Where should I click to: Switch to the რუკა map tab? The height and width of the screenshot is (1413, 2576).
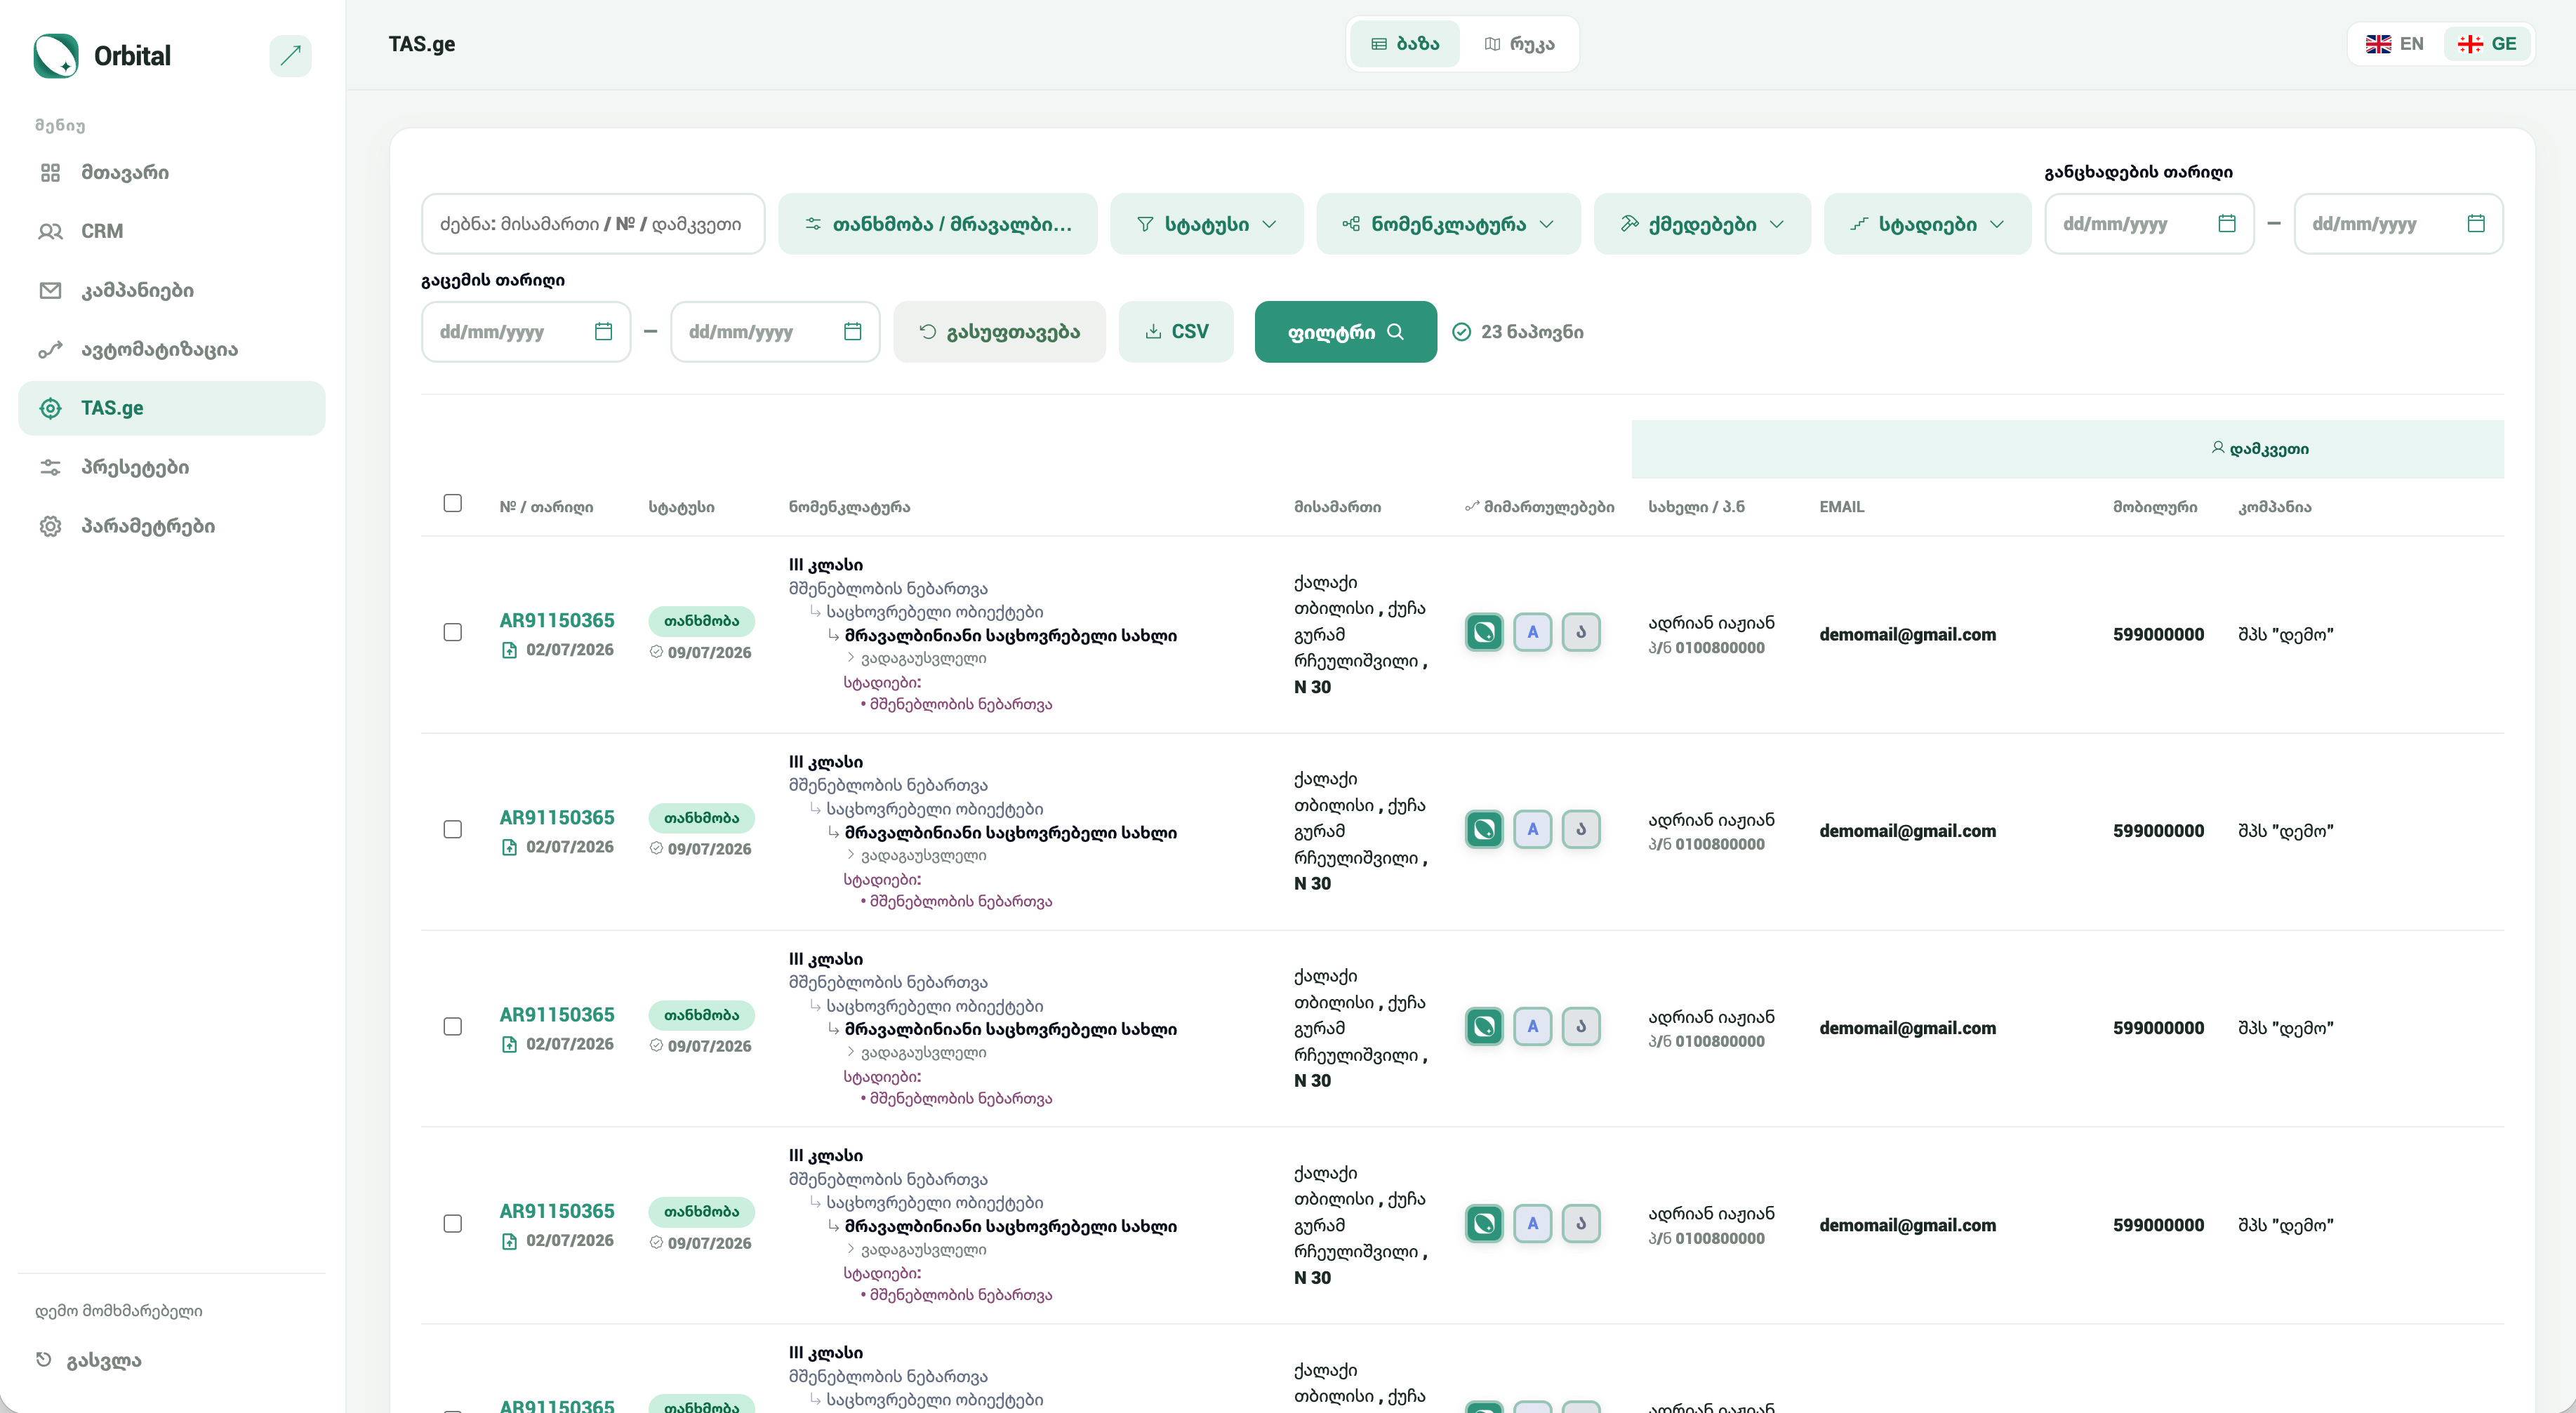(x=1519, y=44)
